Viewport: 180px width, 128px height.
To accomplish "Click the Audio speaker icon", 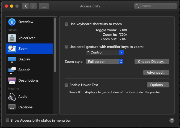I will click(12, 97).
